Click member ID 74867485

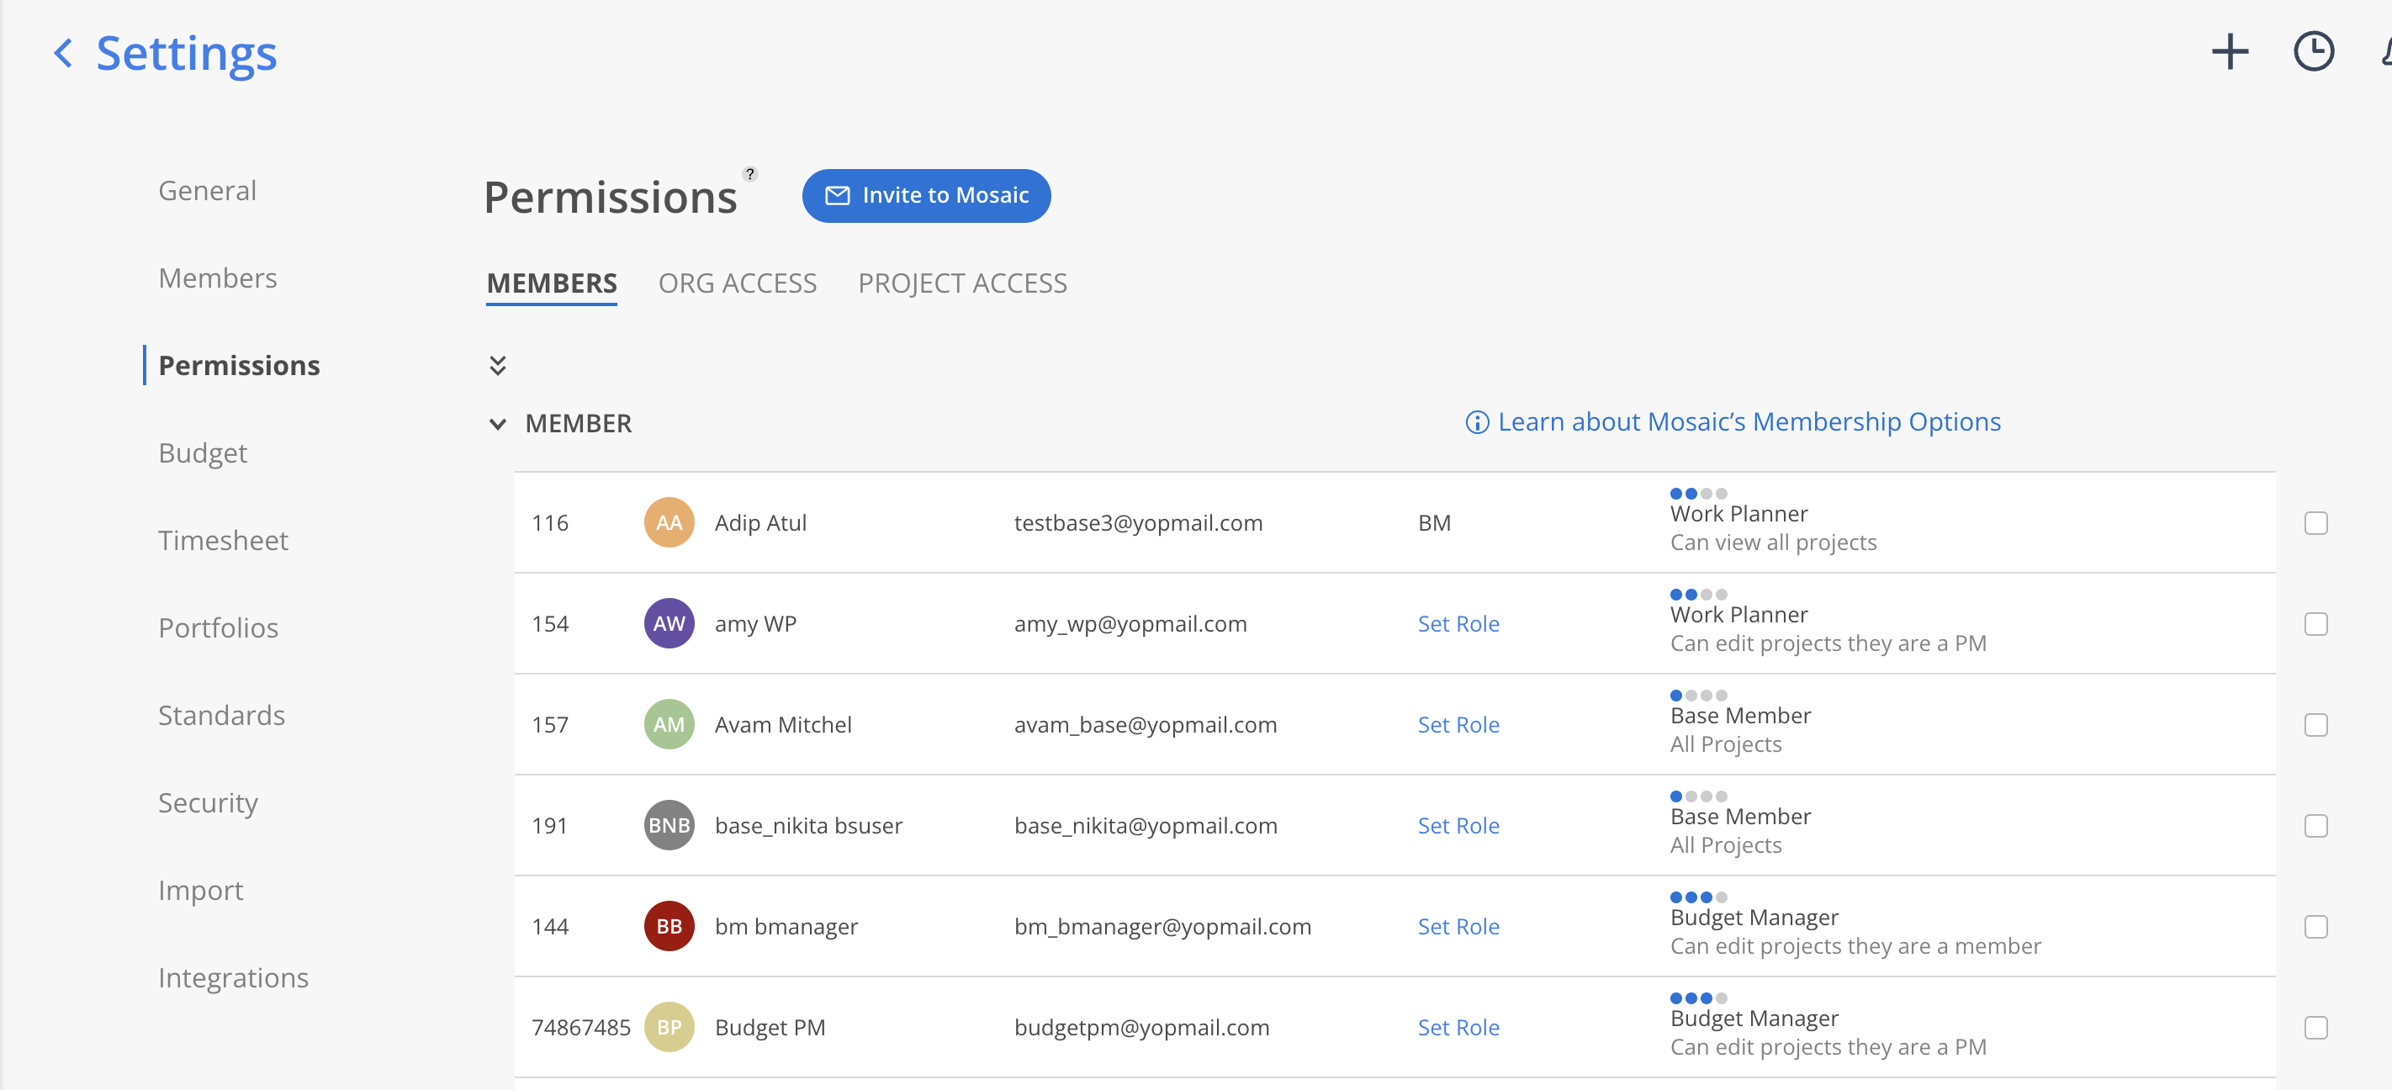pyautogui.click(x=580, y=1028)
